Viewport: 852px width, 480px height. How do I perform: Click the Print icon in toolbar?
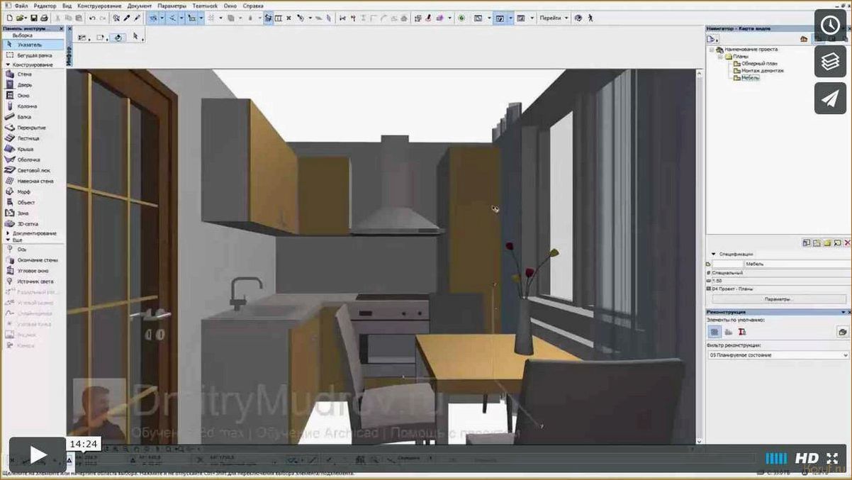tap(44, 18)
